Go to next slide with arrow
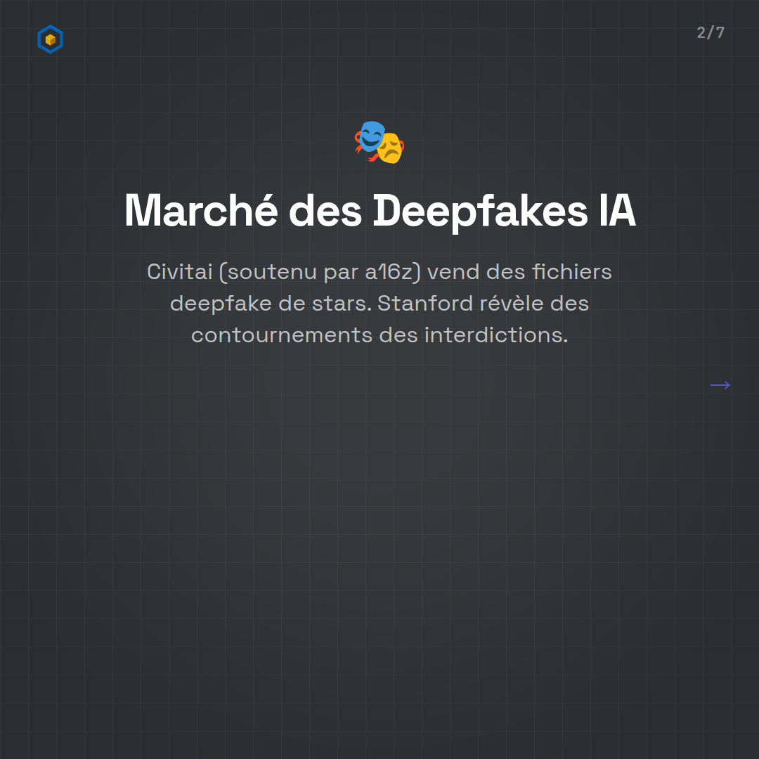759x759 pixels. click(720, 385)
